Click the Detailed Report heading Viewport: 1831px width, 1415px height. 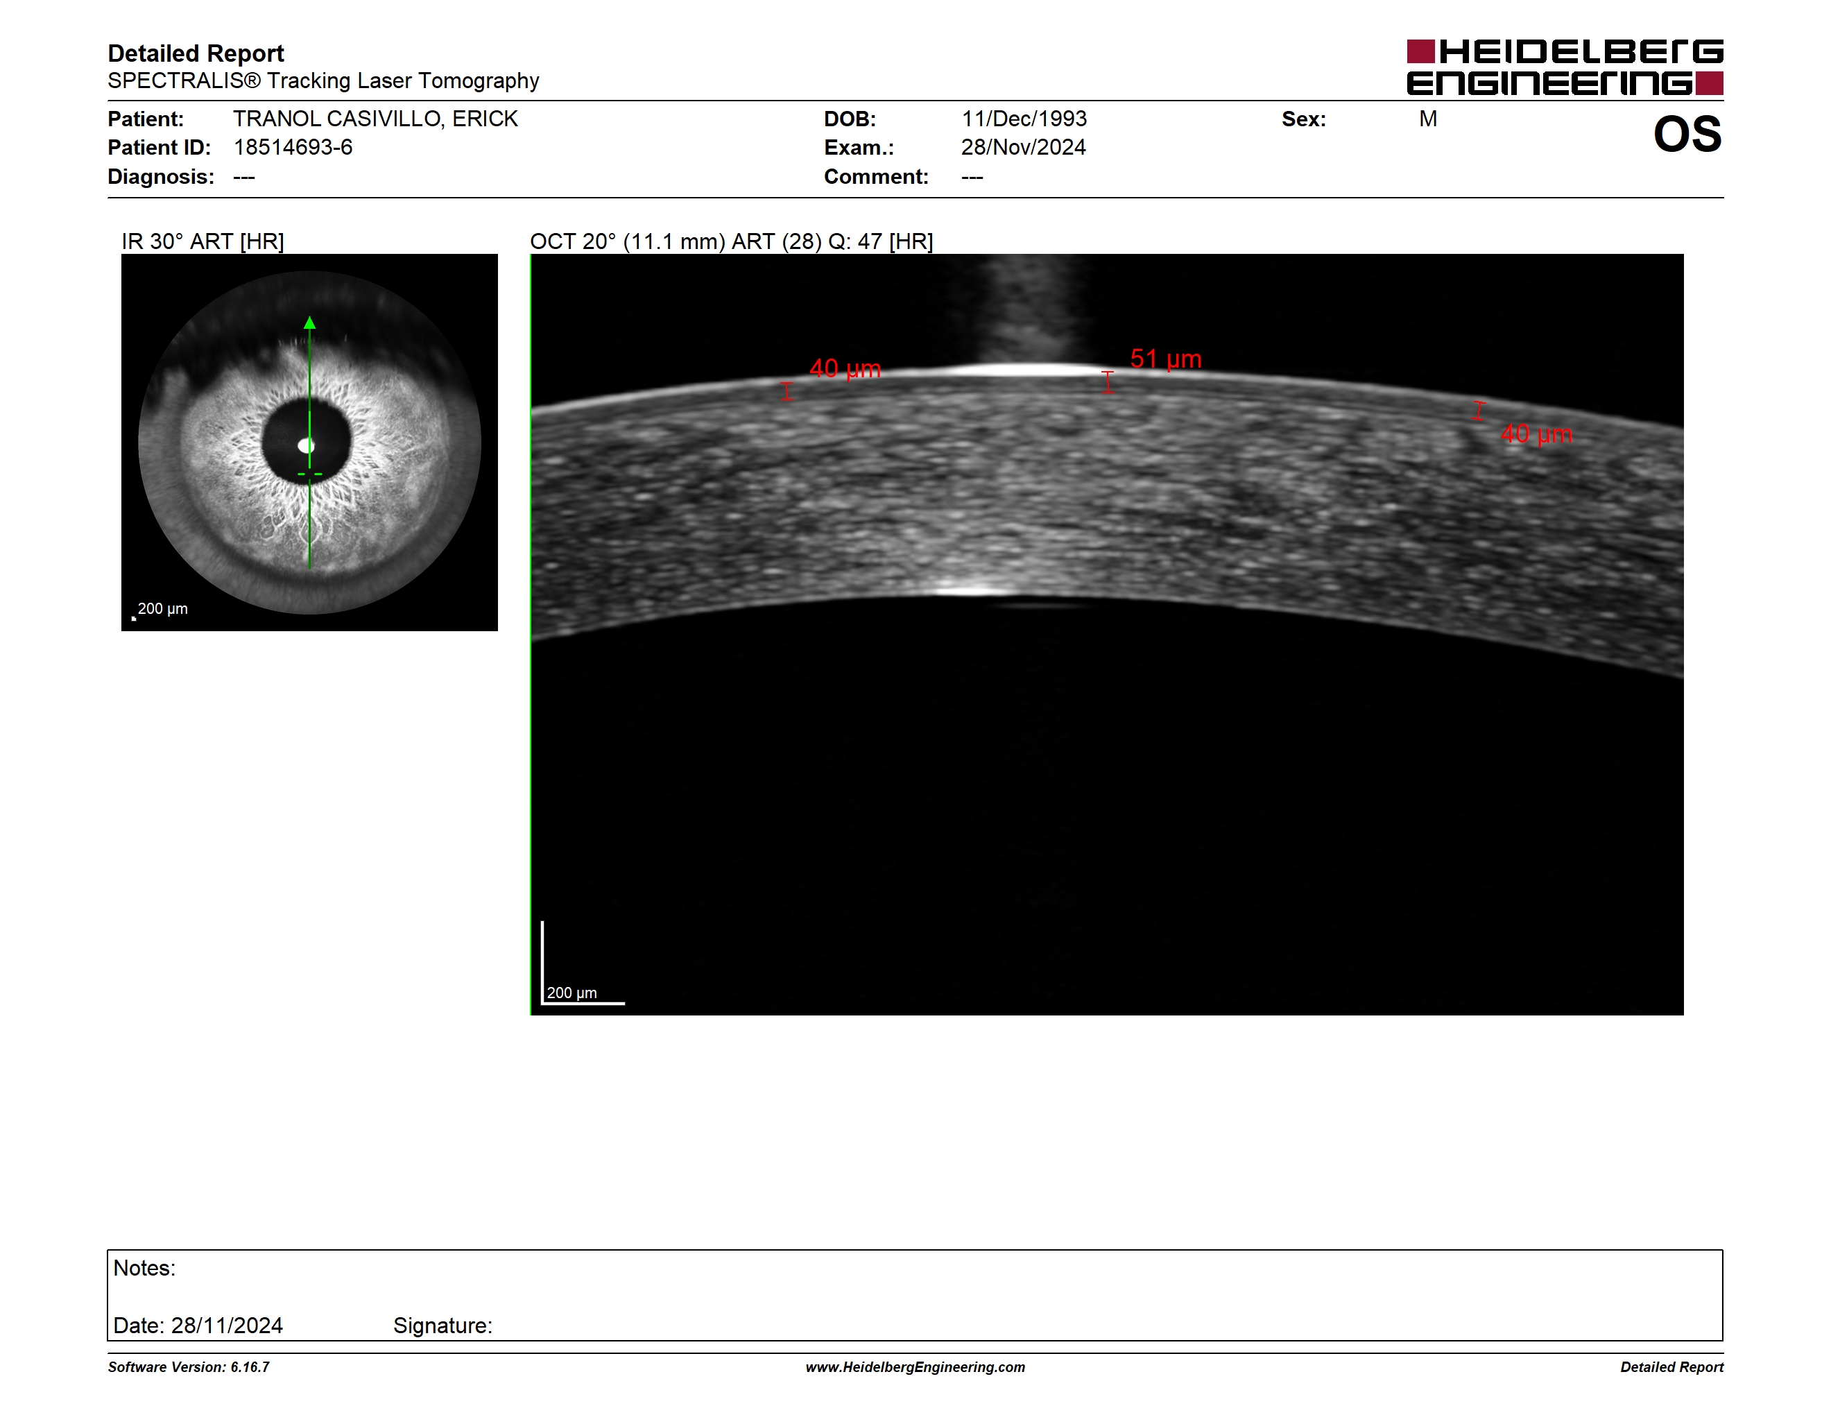196,53
